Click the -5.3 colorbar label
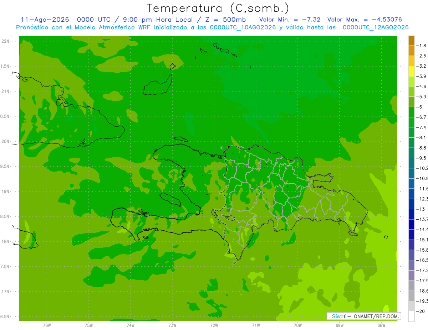Image resolution: width=428 pixels, height=330 pixels. point(422,96)
